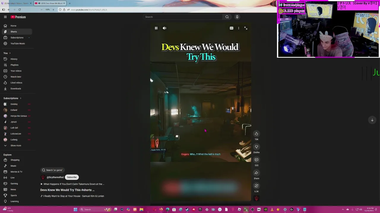This screenshot has height=213, width=380.
Task: Zoom in with the browser plus button
Action: click(x=53, y=10)
